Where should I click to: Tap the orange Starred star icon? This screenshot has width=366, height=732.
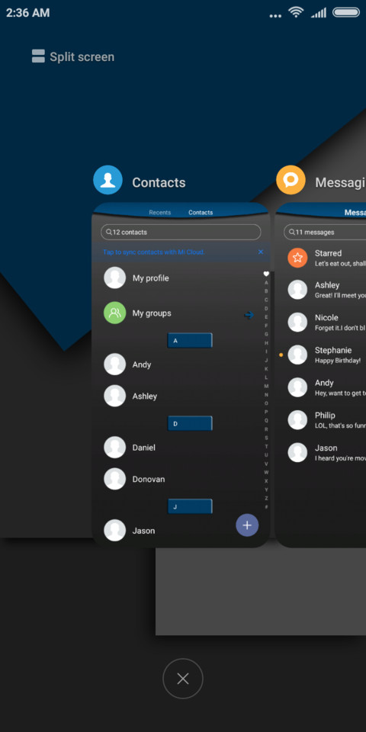[x=297, y=258]
